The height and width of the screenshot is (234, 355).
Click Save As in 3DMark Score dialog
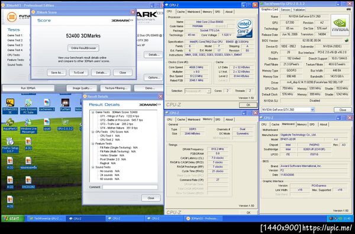[57, 73]
